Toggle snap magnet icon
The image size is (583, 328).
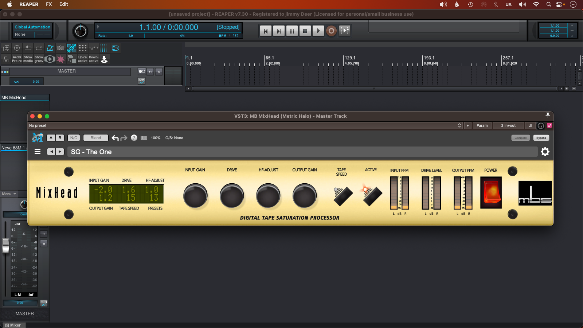pyautogui.click(x=116, y=48)
